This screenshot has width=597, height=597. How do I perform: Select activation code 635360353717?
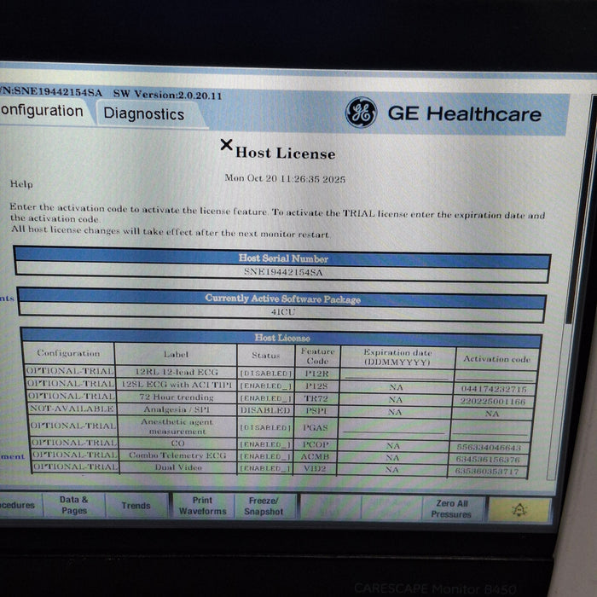487,472
